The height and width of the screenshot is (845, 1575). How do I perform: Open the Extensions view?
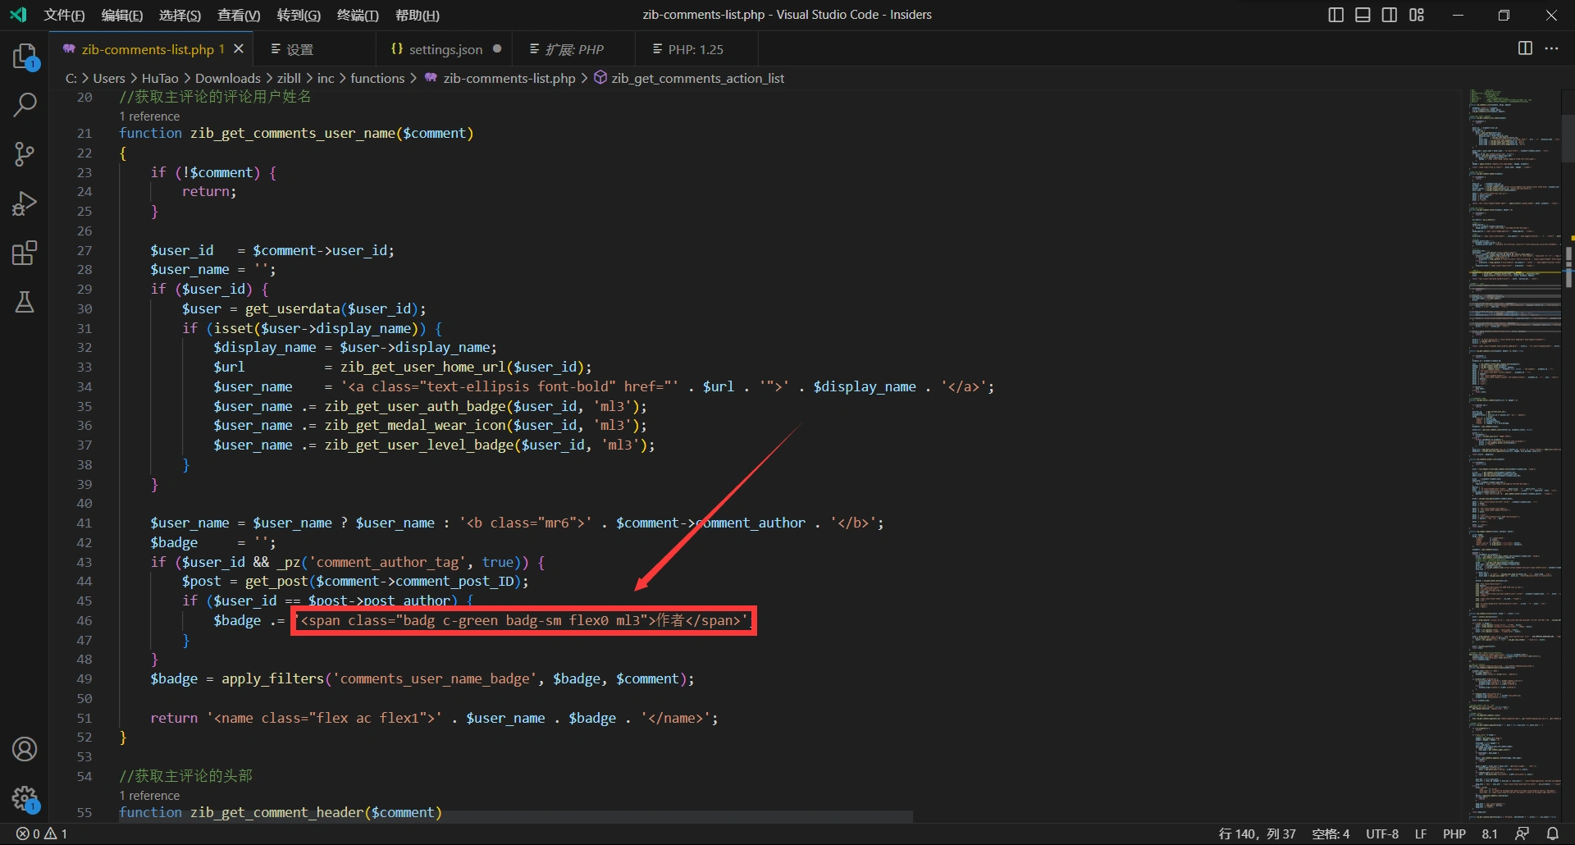point(25,253)
